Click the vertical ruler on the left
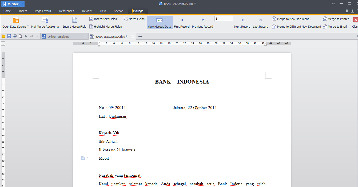Viewport: 358px width, 187px height. pyautogui.click(x=3, y=120)
